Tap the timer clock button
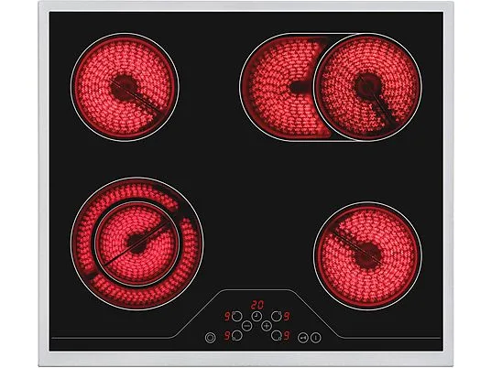 coord(256,317)
